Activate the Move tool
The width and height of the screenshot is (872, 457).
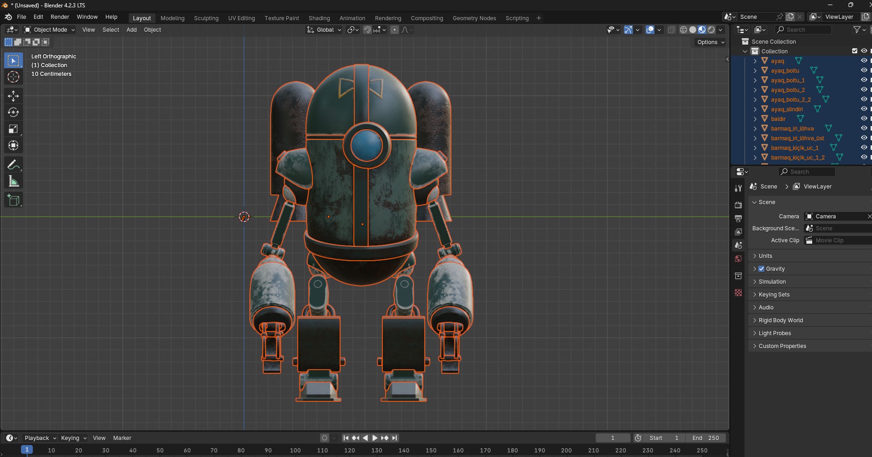13,96
